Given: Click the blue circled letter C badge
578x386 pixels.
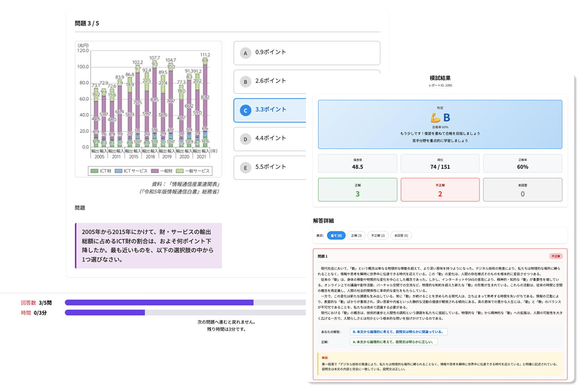Looking at the screenshot, I should click(245, 110).
